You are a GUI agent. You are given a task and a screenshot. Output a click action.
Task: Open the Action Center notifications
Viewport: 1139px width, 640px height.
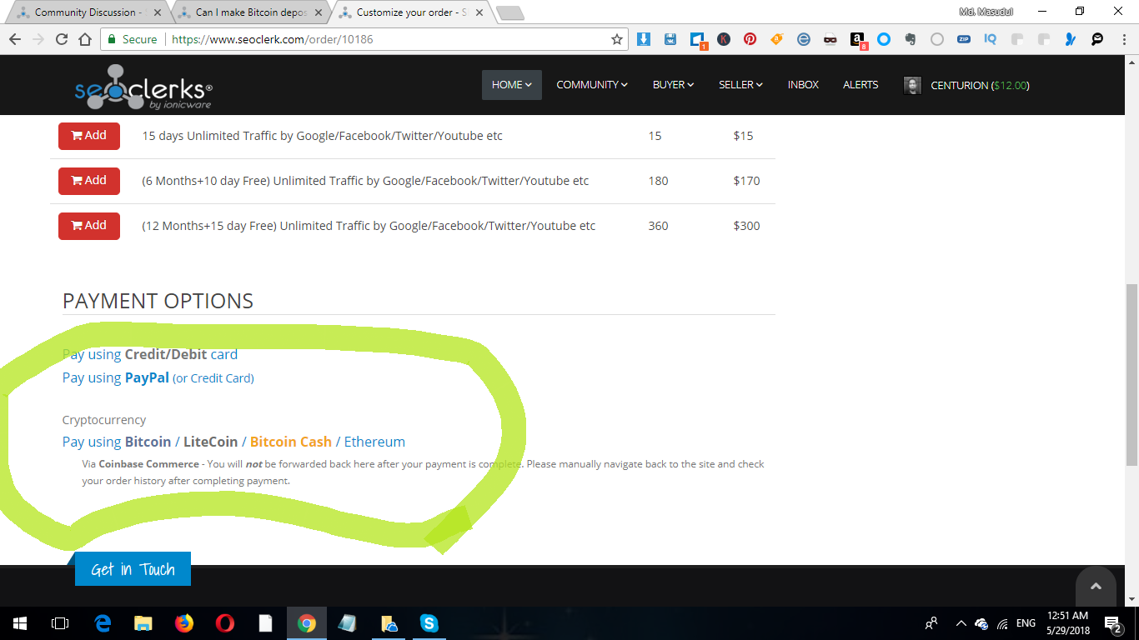click(x=1113, y=623)
